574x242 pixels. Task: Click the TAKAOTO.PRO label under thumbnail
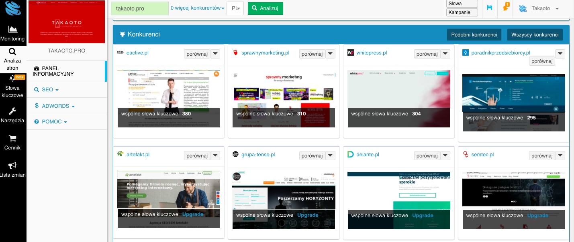[x=67, y=51]
